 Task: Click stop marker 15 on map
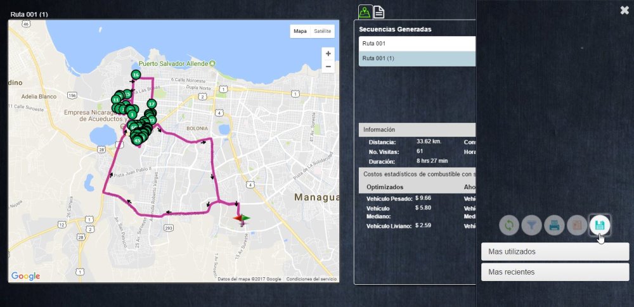(127, 94)
